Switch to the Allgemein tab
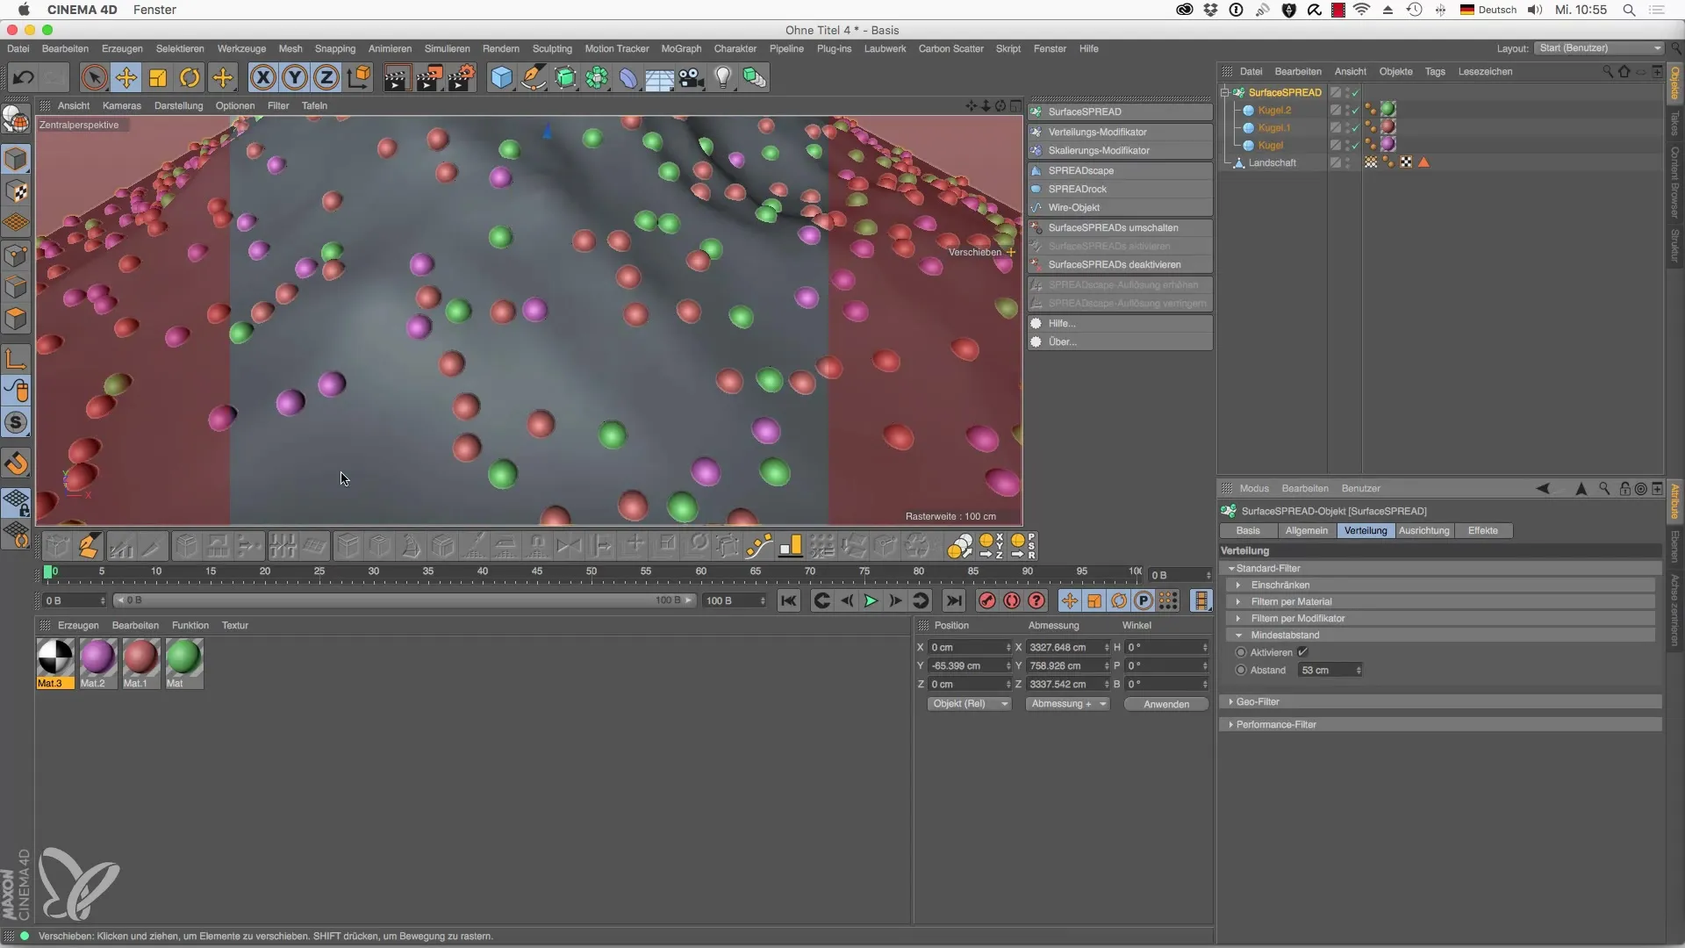The image size is (1685, 948). tap(1307, 530)
